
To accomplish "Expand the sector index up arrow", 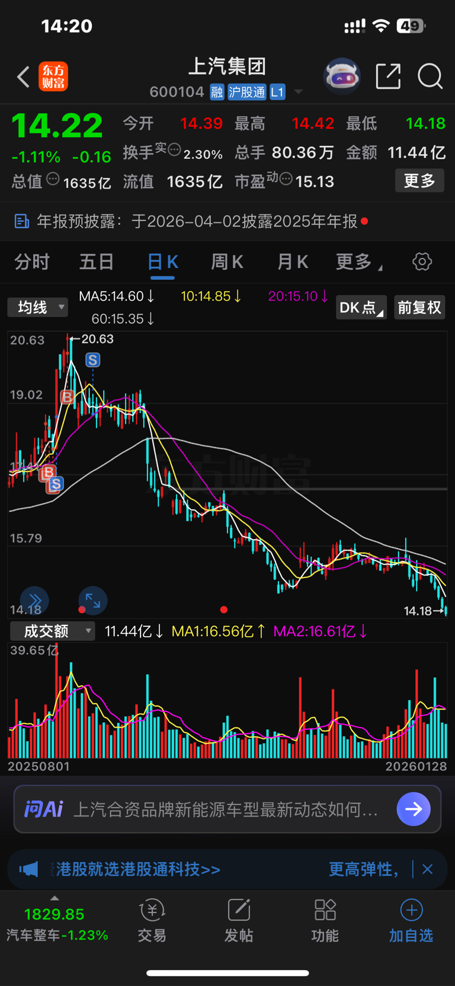I will (x=55, y=898).
